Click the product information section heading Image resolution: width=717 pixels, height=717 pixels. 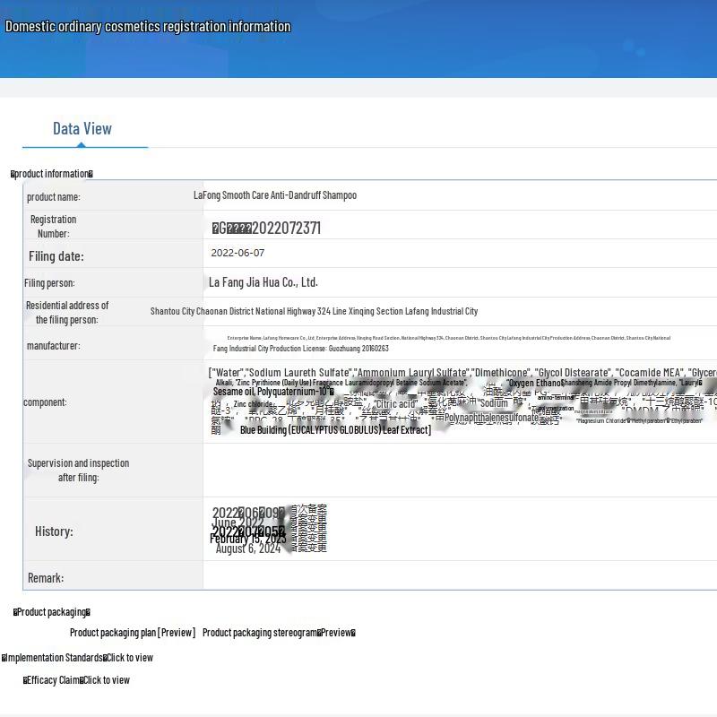[52, 174]
